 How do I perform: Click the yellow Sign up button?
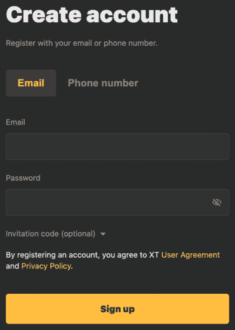point(117,309)
